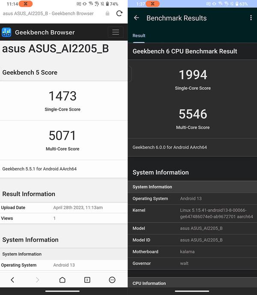Tap the lock icon in address bar
The image size is (257, 295).
(x=108, y=13)
